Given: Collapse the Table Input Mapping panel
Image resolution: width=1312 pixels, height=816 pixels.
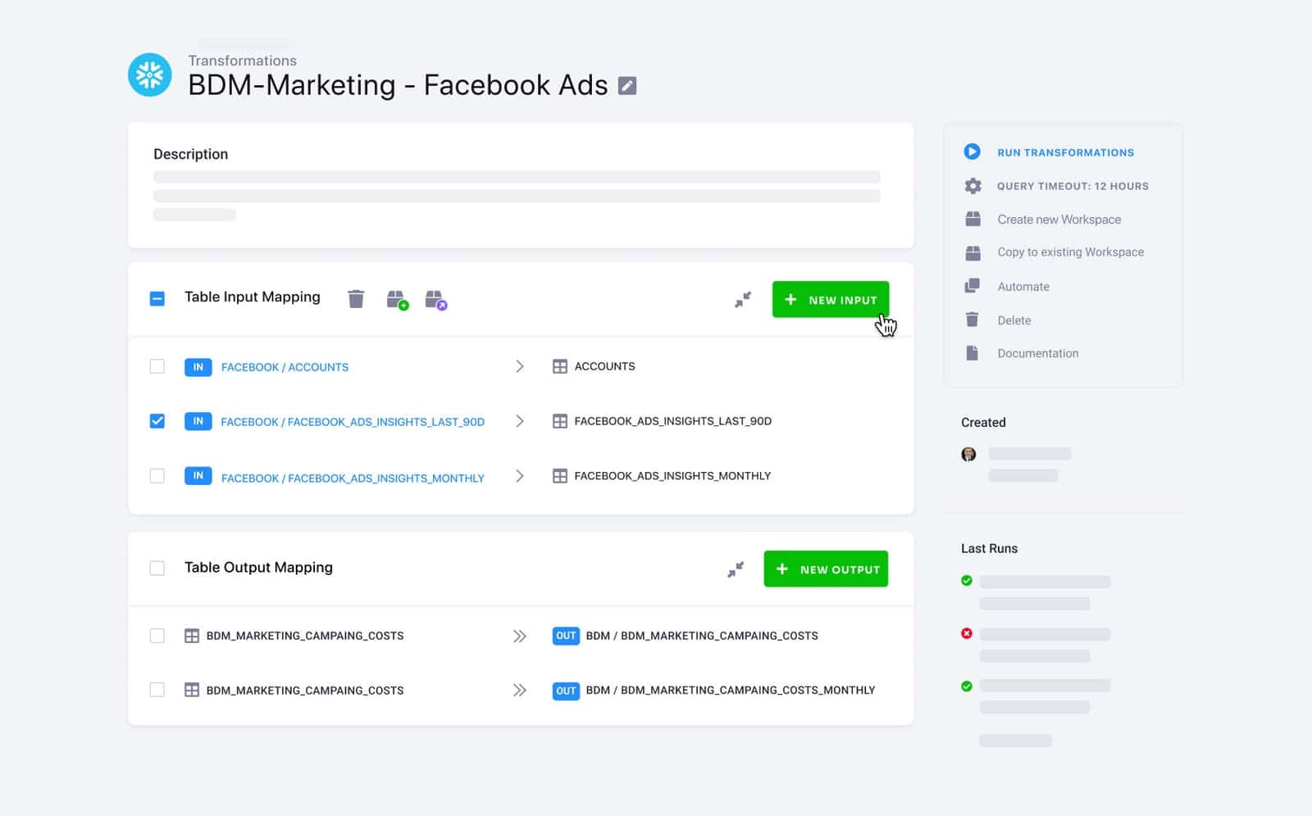Looking at the screenshot, I should pos(742,299).
